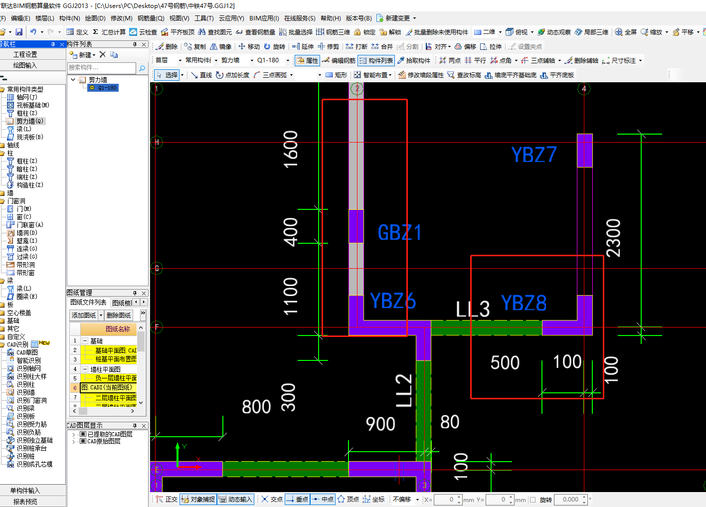The height and width of the screenshot is (507, 706).
Task: Open the 绘图(D) menu
Action: coord(95,18)
